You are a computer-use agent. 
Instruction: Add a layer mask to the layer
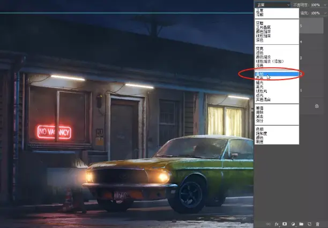pyautogui.click(x=285, y=224)
